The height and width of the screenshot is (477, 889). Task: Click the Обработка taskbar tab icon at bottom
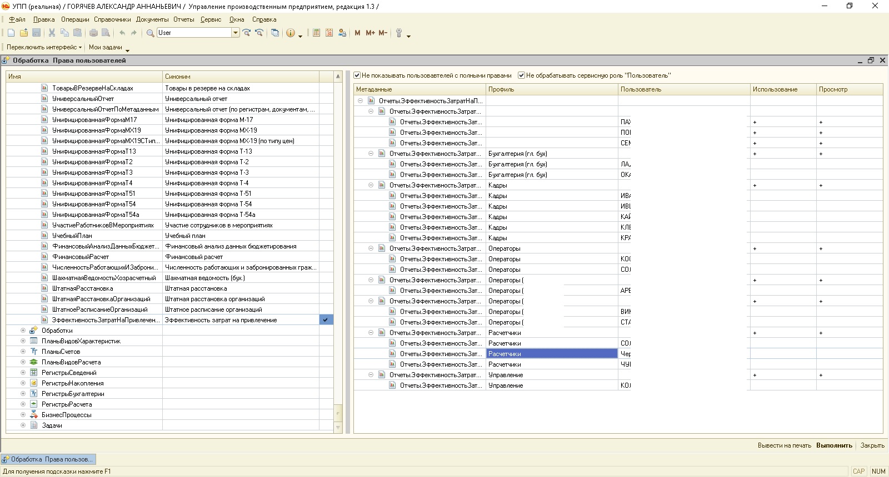coord(6,459)
